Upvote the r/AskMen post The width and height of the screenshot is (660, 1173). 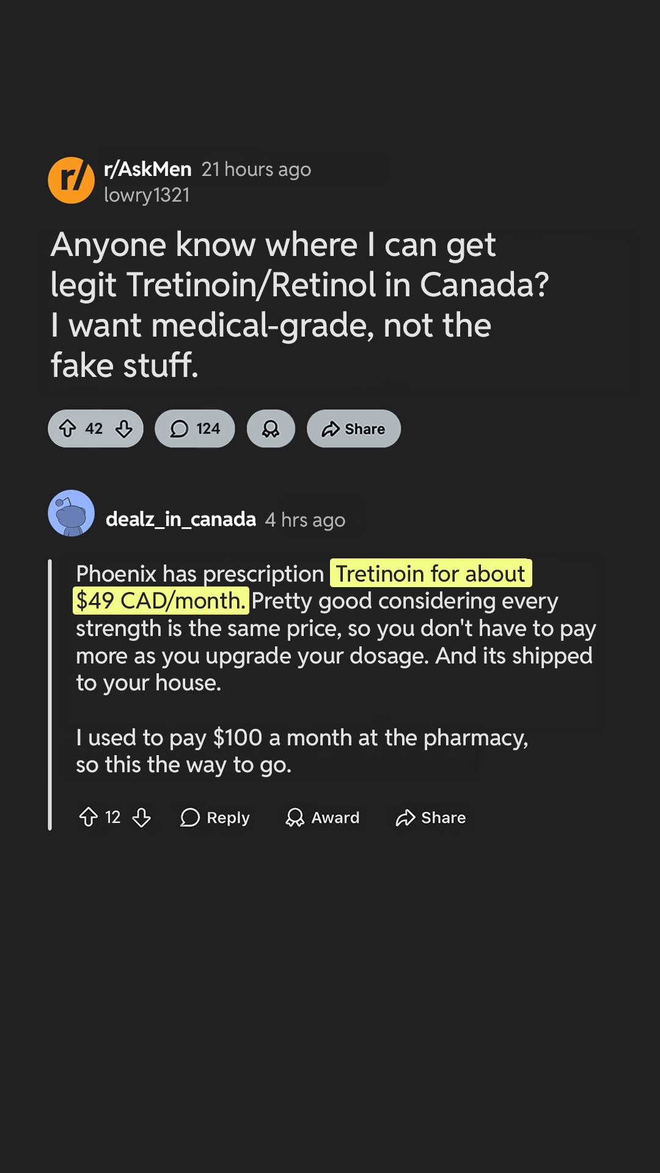68,429
